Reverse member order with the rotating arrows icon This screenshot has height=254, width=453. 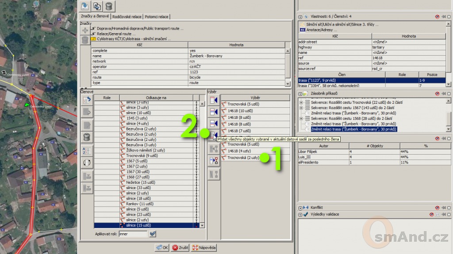[x=87, y=163]
